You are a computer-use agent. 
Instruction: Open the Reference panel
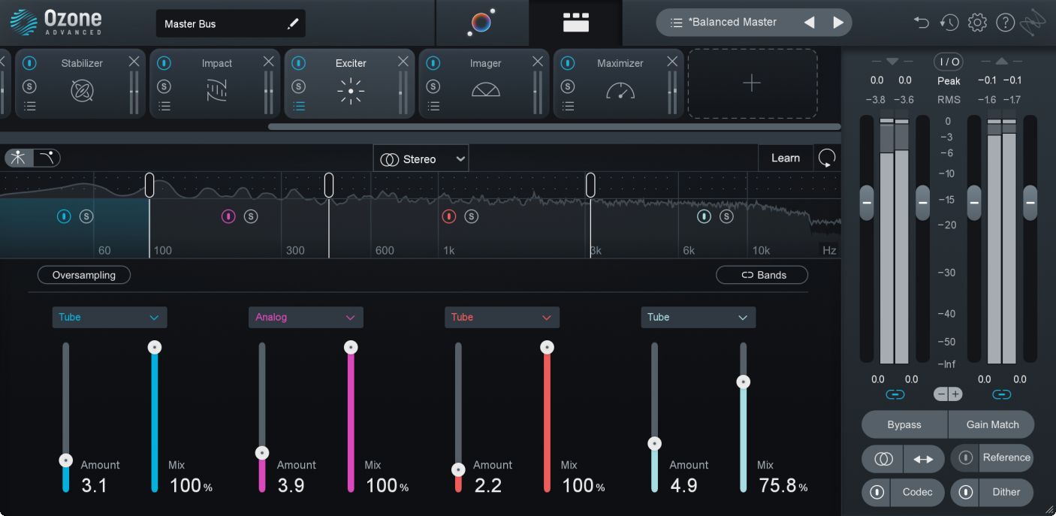(x=1006, y=457)
